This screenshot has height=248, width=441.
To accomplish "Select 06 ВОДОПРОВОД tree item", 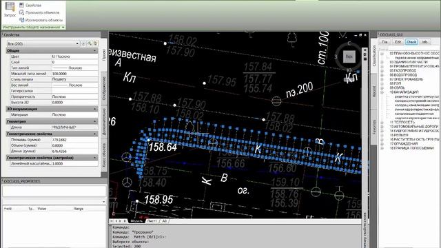I will click(403, 75).
